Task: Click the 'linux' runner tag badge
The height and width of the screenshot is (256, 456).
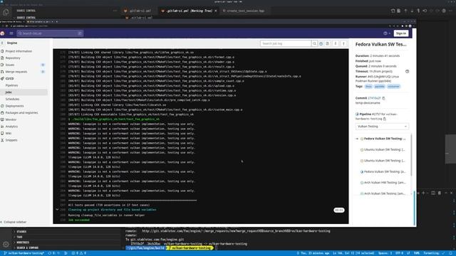Action: pos(368,87)
